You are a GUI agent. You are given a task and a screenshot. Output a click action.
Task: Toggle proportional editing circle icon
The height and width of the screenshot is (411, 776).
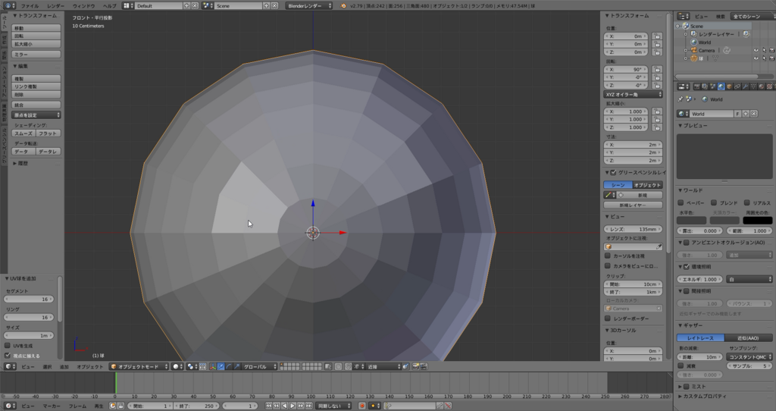[x=339, y=366]
